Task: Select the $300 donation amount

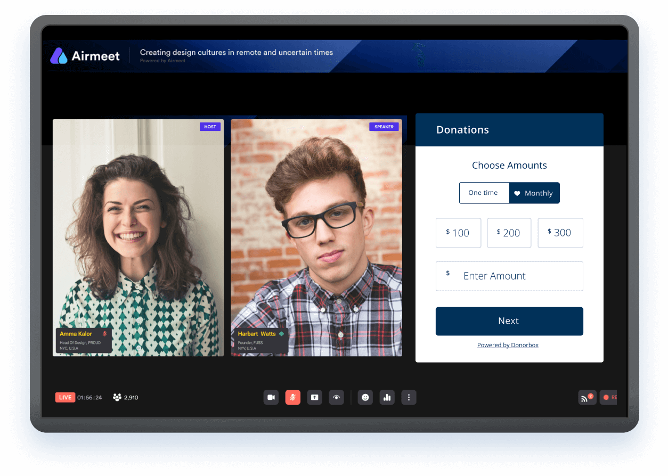Action: (x=560, y=233)
